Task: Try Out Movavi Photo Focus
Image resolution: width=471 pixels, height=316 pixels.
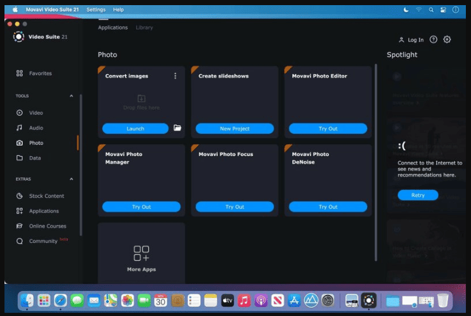Action: pyautogui.click(x=235, y=207)
